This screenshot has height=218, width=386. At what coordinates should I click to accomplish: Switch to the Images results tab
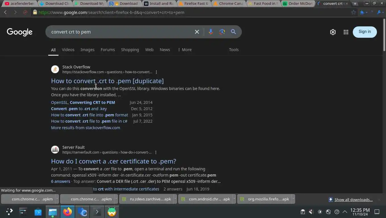[x=87, y=50]
